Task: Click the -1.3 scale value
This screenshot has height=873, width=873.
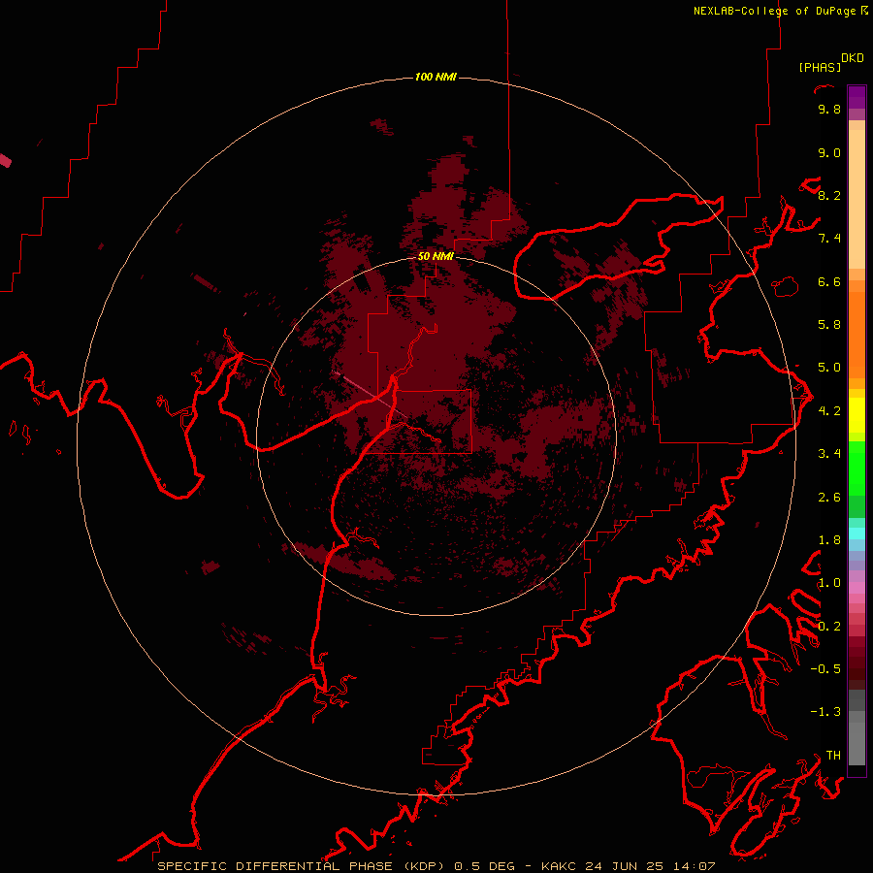Action: (x=825, y=712)
